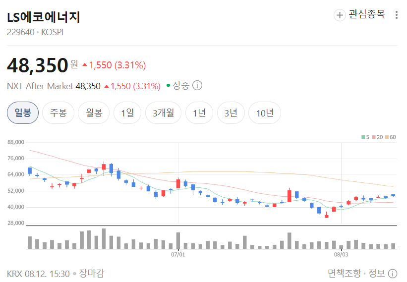
Task: Click the pink 20-day moving average legend
Action: [377, 137]
